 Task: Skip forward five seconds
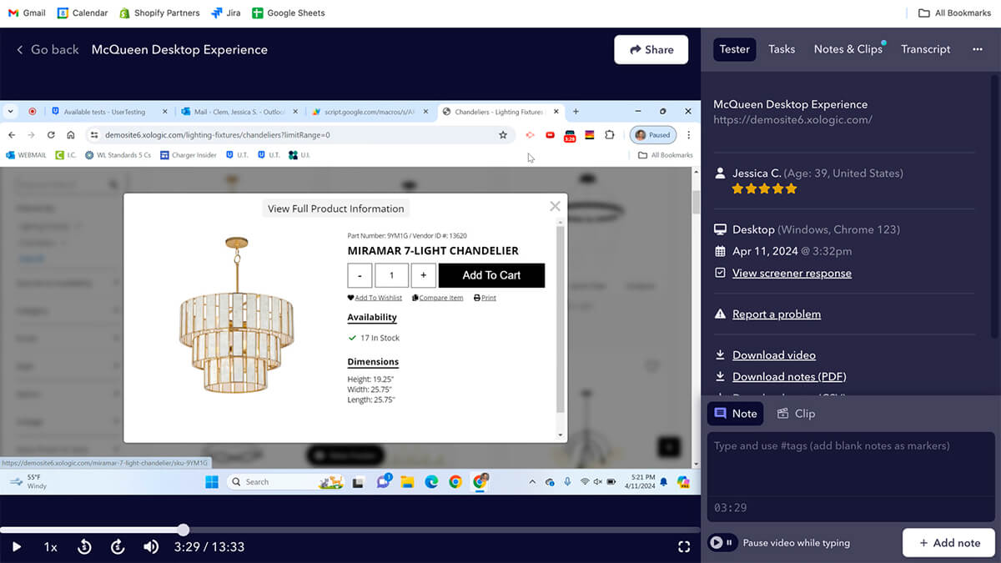[x=118, y=547]
